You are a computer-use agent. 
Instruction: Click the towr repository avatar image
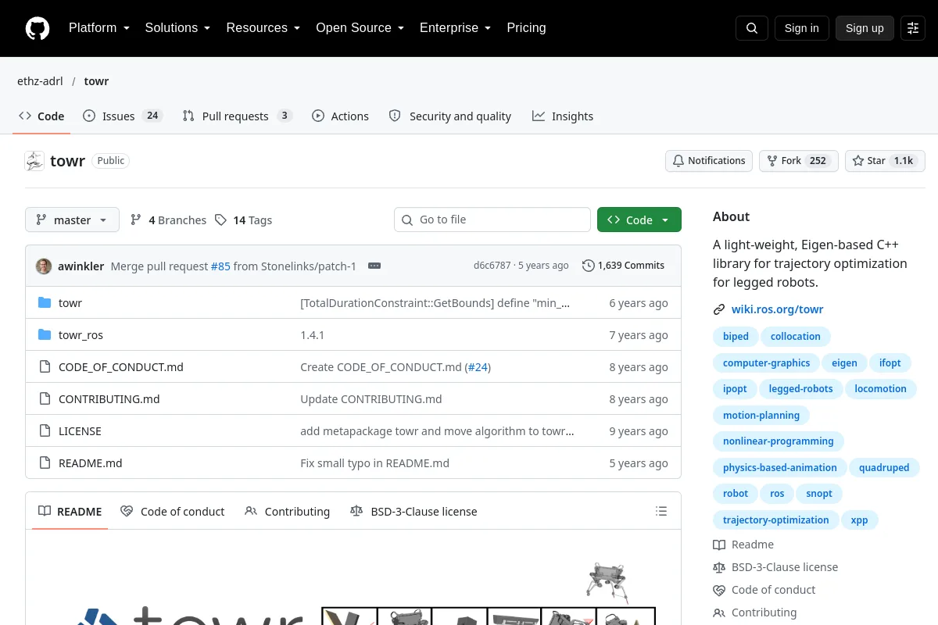click(34, 161)
